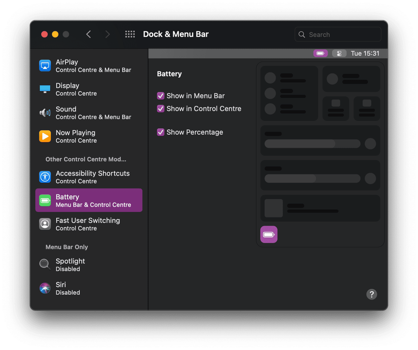Click the battery icon in preview menu bar
Image resolution: width=418 pixels, height=350 pixels.
point(320,53)
